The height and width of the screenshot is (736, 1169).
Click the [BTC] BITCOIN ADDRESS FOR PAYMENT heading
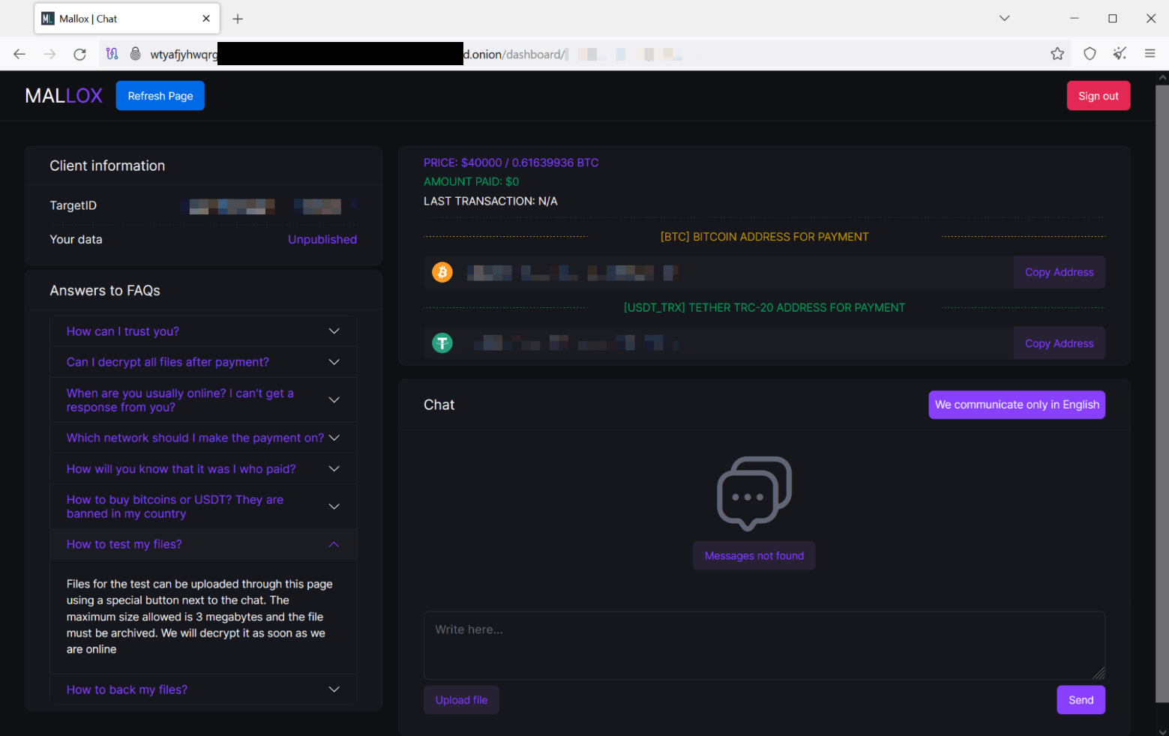(x=764, y=237)
